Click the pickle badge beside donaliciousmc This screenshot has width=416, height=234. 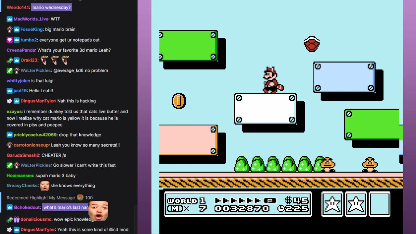[9, 219]
